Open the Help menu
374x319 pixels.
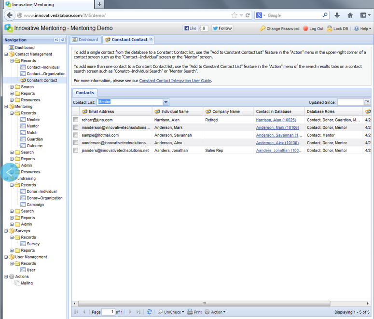[362, 28]
